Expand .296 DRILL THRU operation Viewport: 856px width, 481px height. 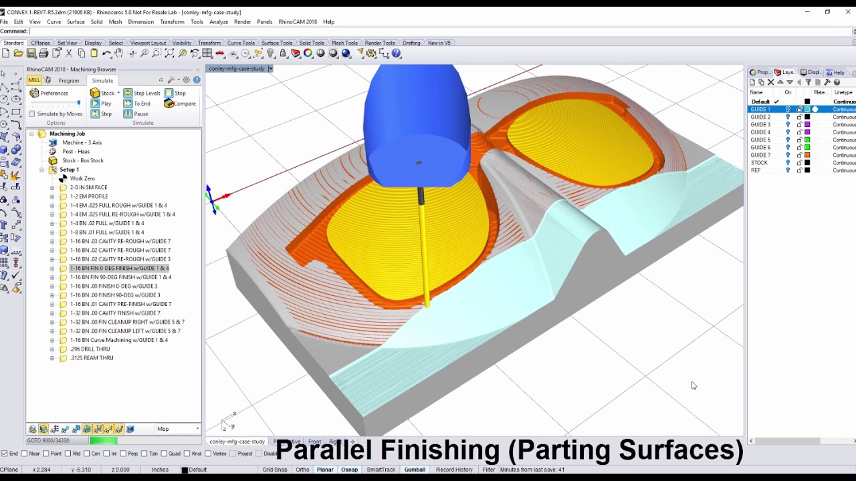[x=52, y=349]
